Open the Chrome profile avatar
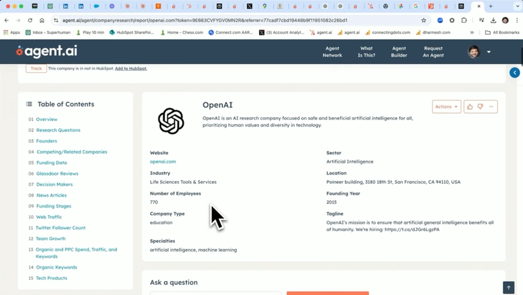 point(505,20)
